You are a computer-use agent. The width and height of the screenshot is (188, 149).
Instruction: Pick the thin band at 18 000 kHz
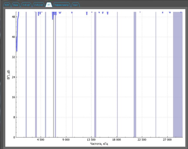117,74
